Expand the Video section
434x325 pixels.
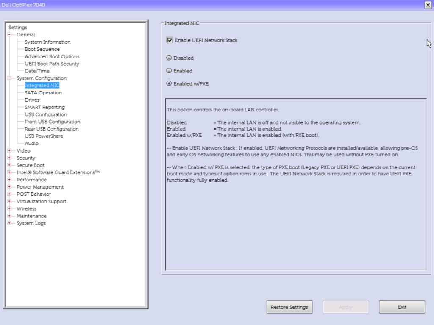pos(9,150)
